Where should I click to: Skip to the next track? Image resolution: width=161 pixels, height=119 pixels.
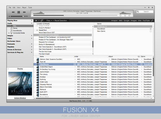pyautogui.click(x=24, y=12)
